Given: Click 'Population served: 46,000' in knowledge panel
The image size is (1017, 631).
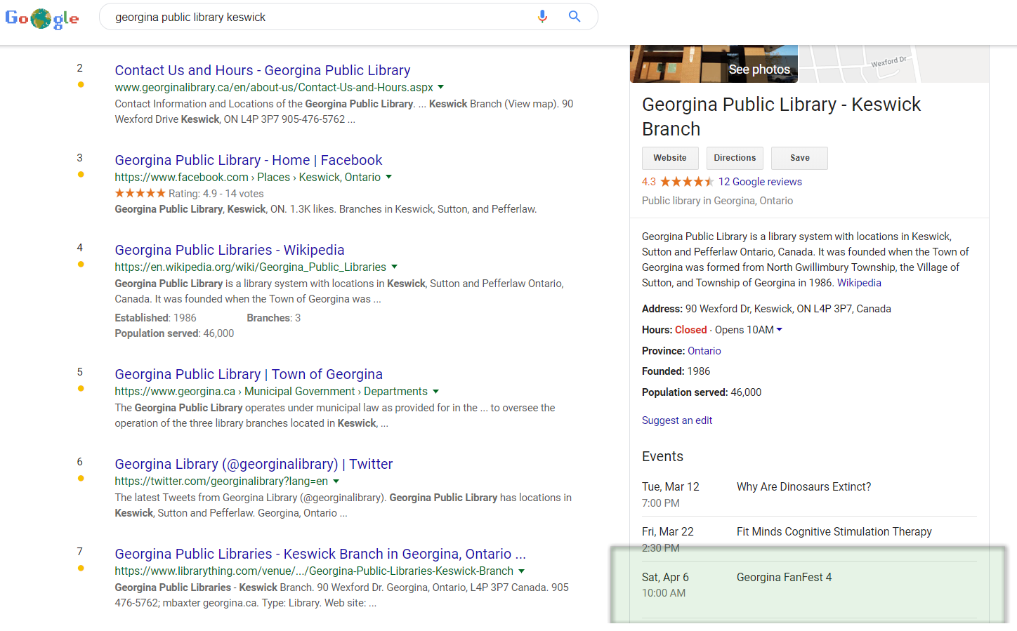Looking at the screenshot, I should click(x=702, y=392).
